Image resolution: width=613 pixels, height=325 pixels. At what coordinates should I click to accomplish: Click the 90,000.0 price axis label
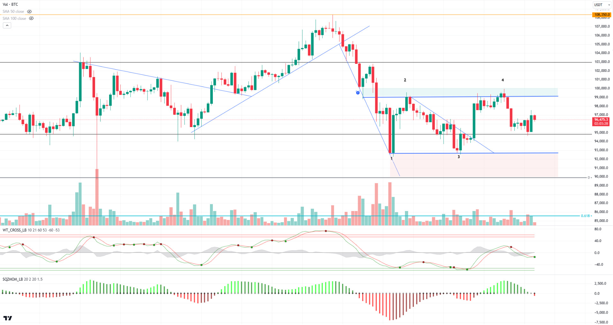tap(602, 177)
